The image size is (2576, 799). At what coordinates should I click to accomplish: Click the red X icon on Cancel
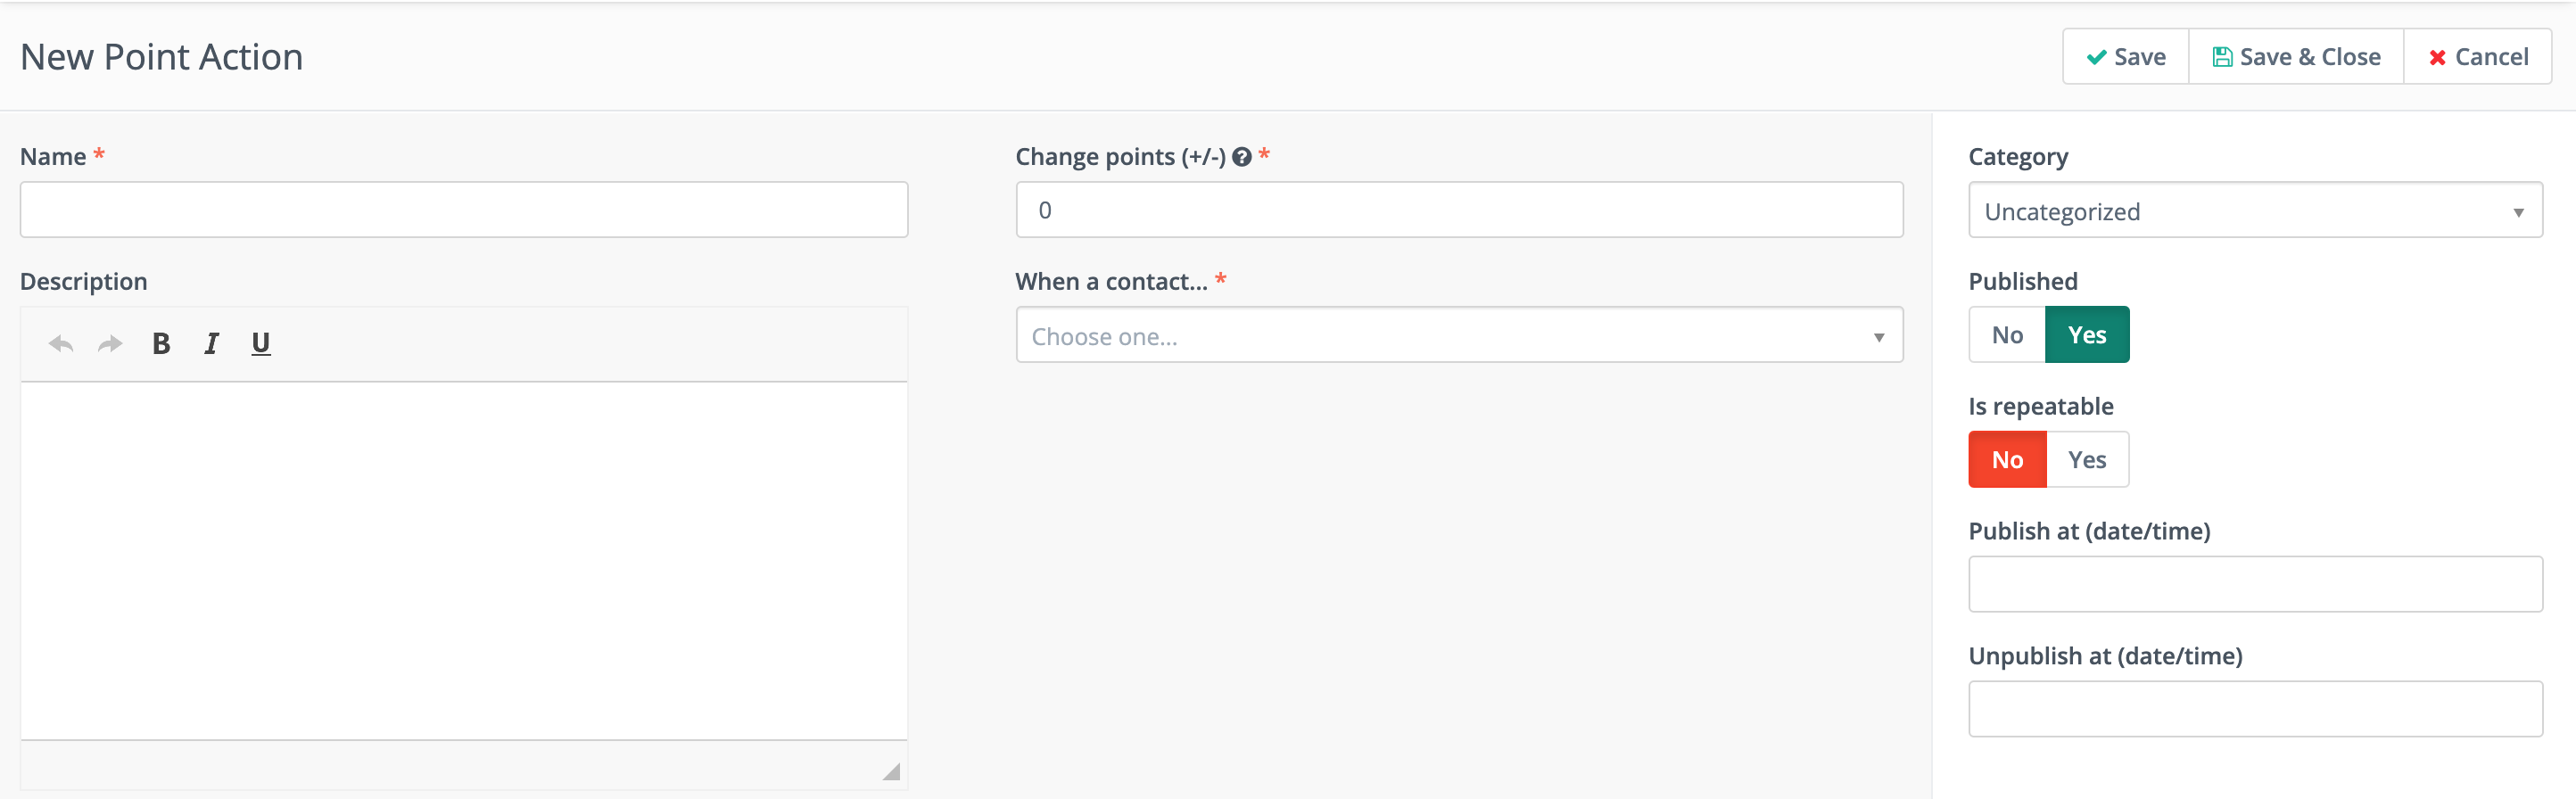tap(2437, 57)
